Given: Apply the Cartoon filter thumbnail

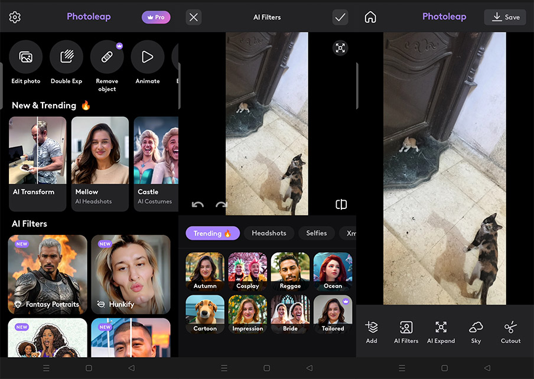Looking at the screenshot, I should 205,314.
